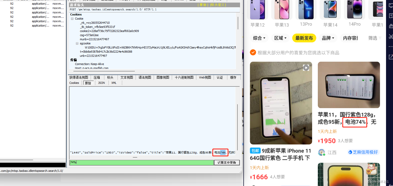Switch to 缓存 response tab

tap(233, 77)
